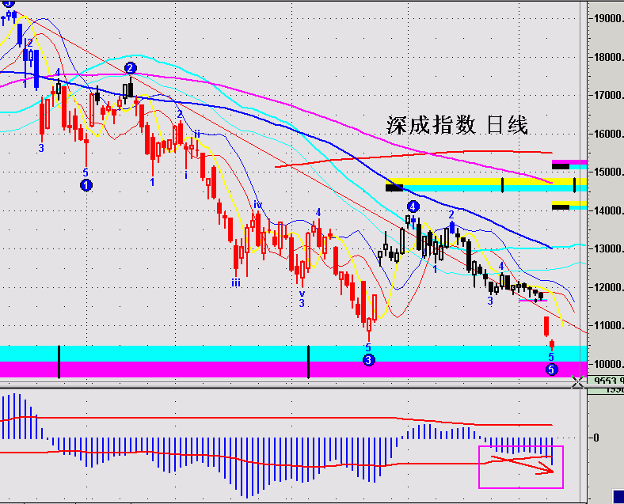Select circled wave 3 marker
Screen dimensions: 624x504
click(x=369, y=360)
